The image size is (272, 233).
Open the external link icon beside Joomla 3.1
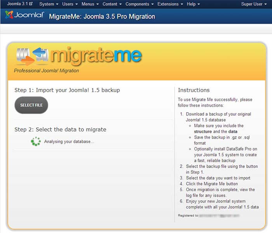(x=31, y=3)
